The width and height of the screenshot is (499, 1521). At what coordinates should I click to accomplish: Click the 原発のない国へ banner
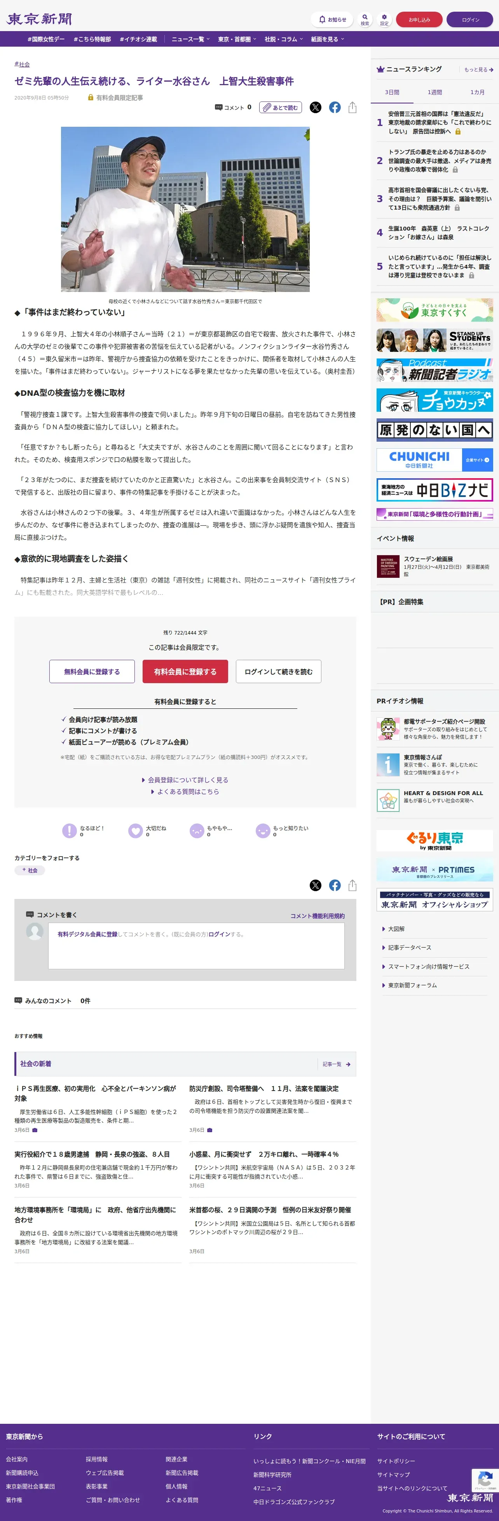tap(434, 430)
